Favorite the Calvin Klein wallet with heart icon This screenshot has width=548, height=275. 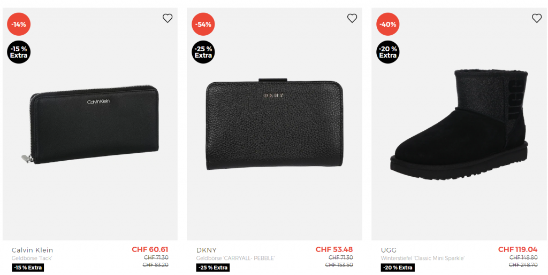[x=168, y=18]
